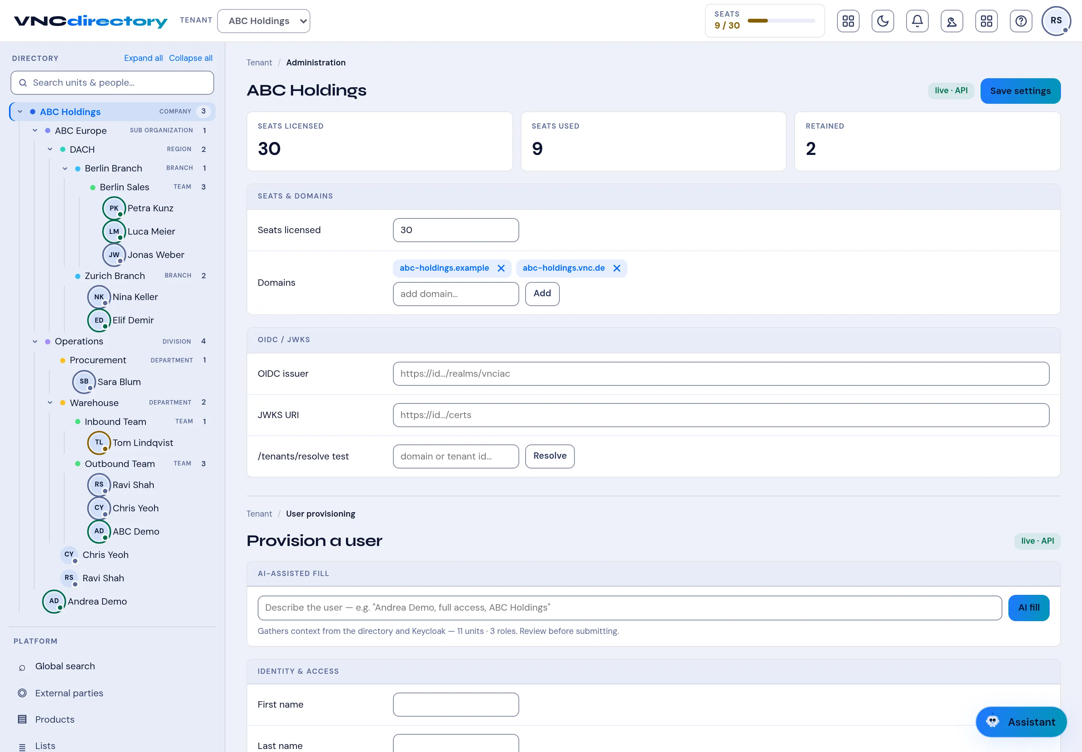Select the Berlin Sales team row
This screenshot has height=752, width=1082.
[x=148, y=187]
